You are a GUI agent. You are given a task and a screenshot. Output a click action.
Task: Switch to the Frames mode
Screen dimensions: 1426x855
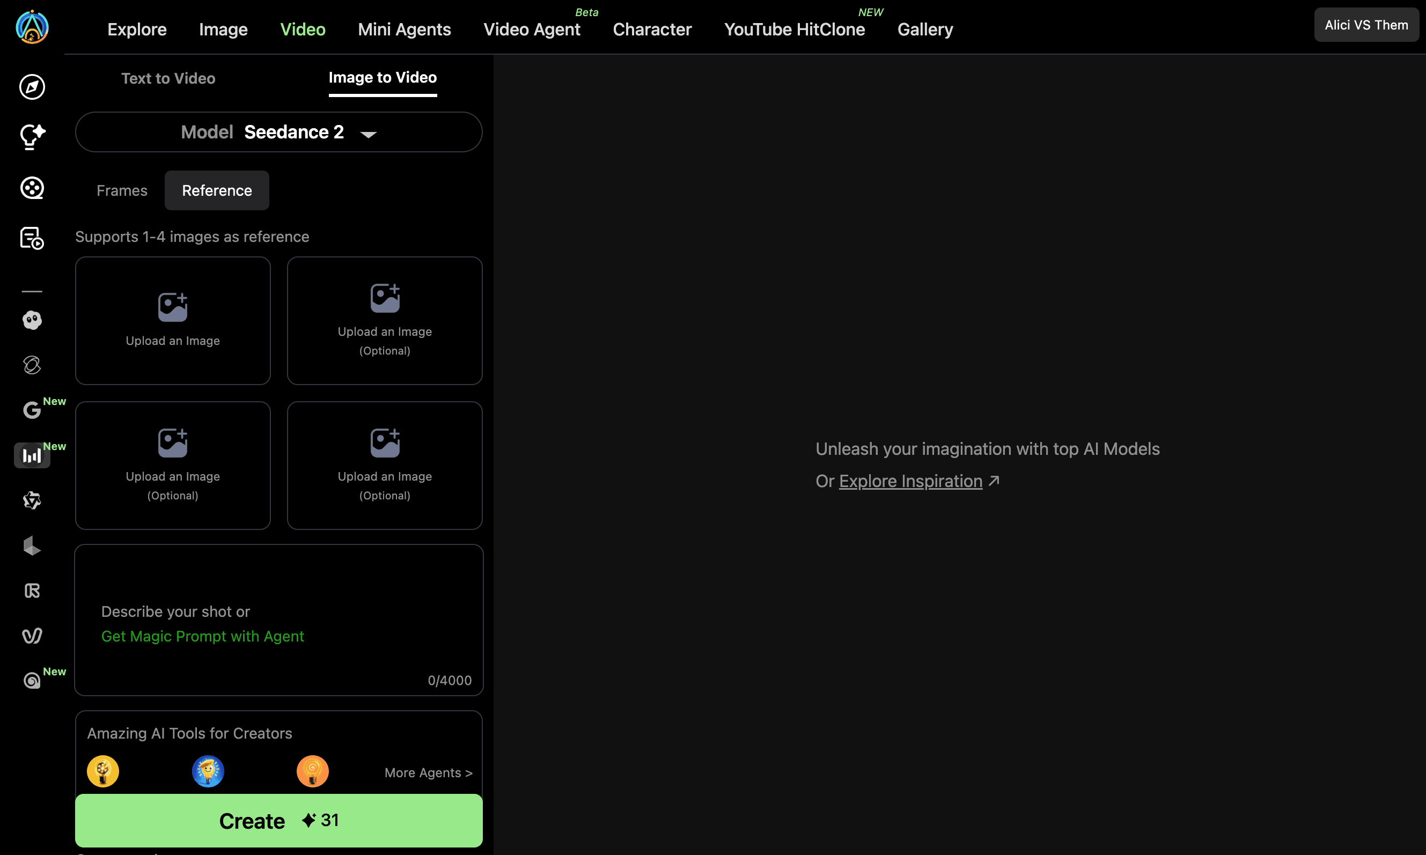121,190
